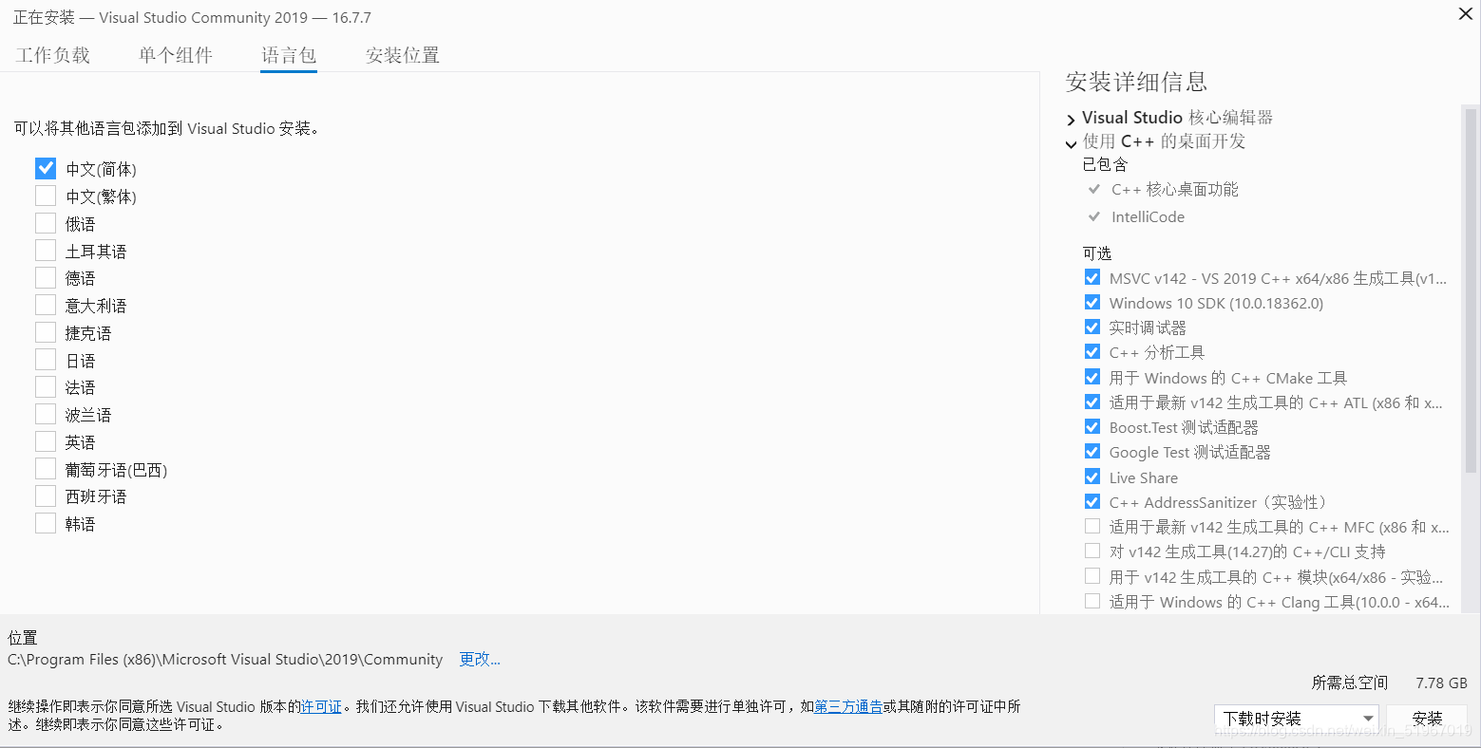This screenshot has width=1481, height=748.
Task: Switch to the 工作负载 tab
Action: (53, 55)
